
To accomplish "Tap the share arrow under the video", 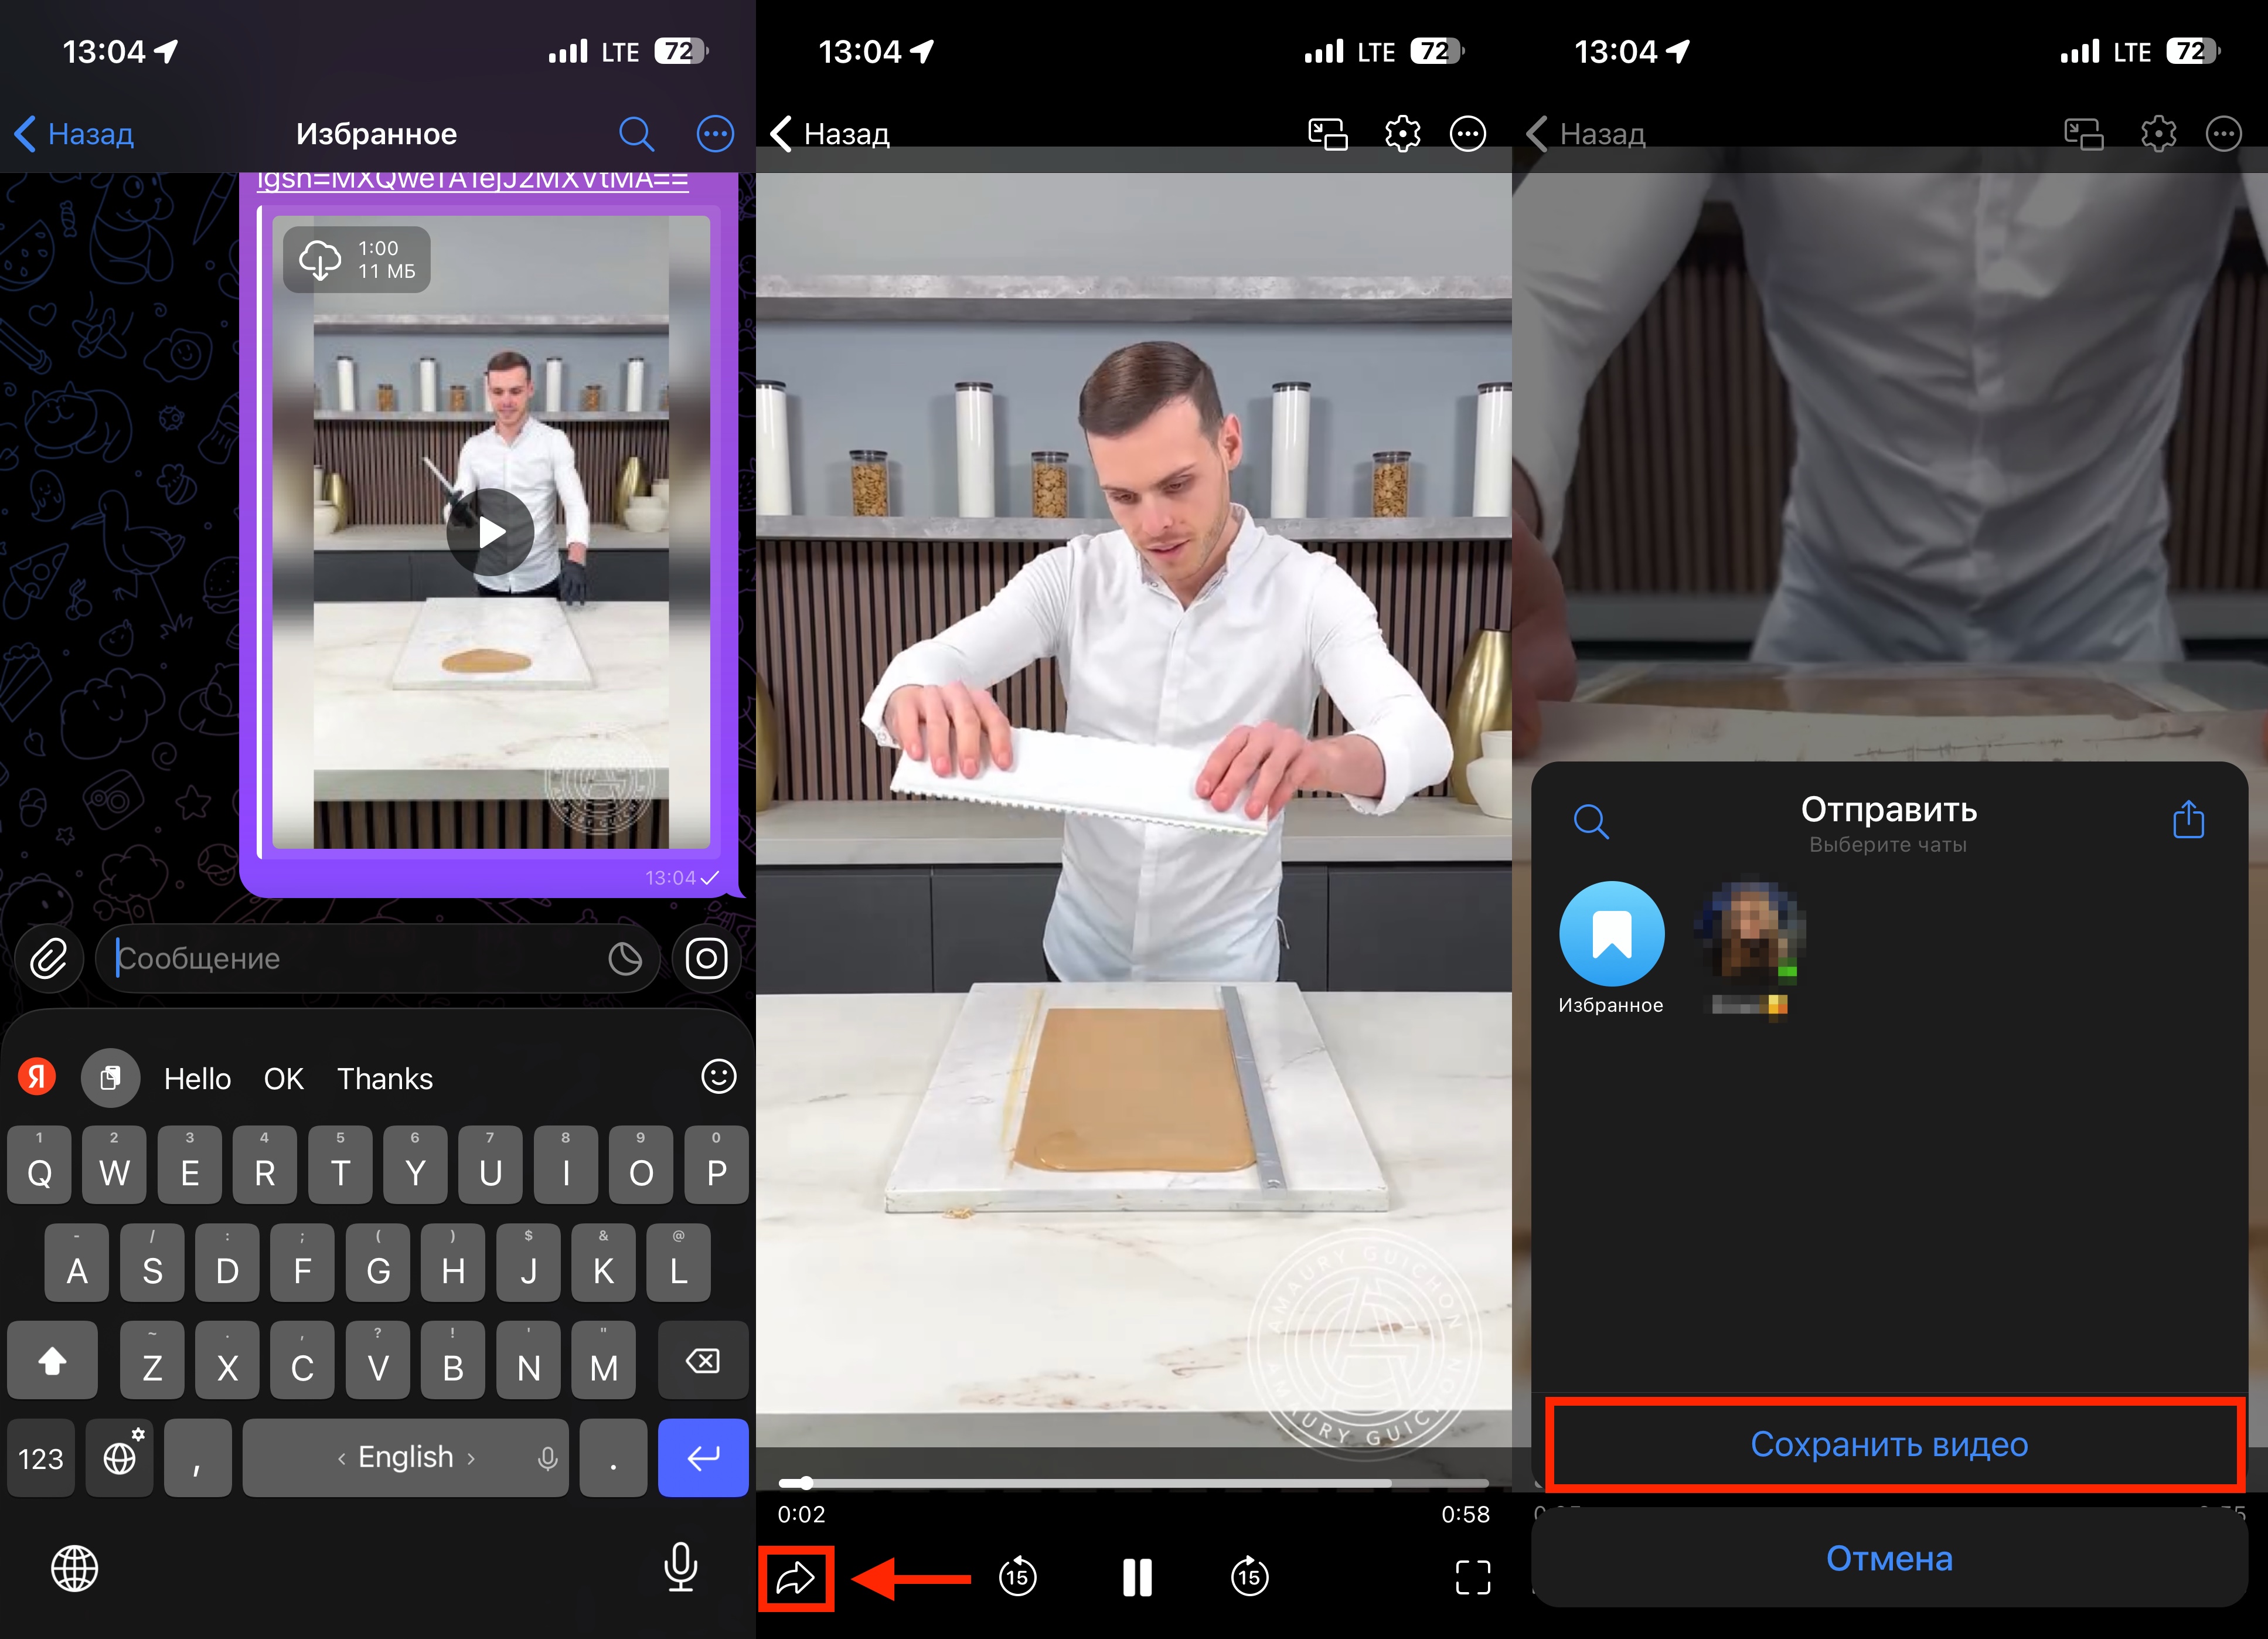I will pos(796,1578).
